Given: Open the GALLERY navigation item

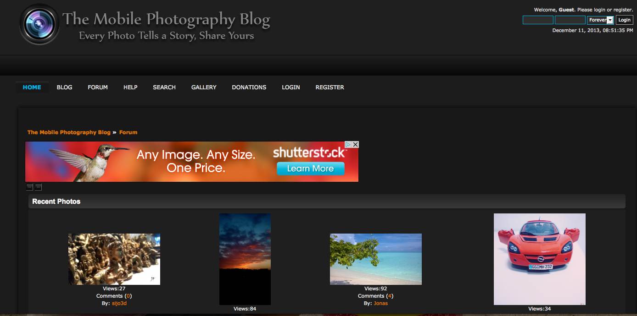Looking at the screenshot, I should pyautogui.click(x=204, y=87).
